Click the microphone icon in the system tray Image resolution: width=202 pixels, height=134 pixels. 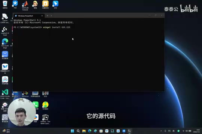pyautogui.click(x=165, y=131)
